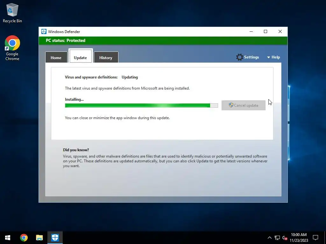Close the Windows Defender window
This screenshot has height=244, width=326.
pos(280,31)
